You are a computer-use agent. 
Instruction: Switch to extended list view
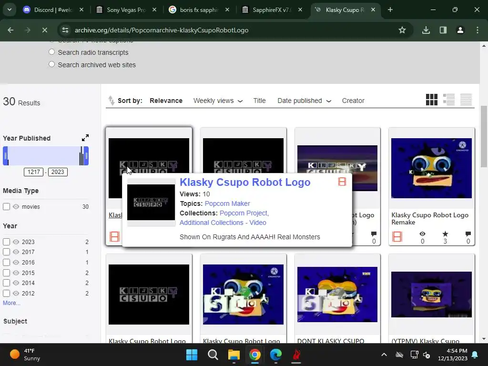click(x=449, y=100)
